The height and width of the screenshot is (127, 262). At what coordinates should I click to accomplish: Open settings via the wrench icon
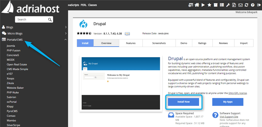point(228,5)
